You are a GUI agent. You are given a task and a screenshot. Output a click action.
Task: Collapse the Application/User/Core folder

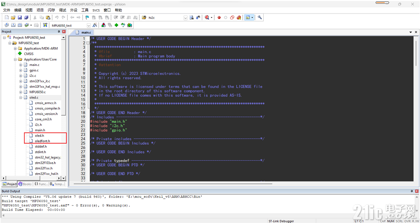(x=15, y=59)
